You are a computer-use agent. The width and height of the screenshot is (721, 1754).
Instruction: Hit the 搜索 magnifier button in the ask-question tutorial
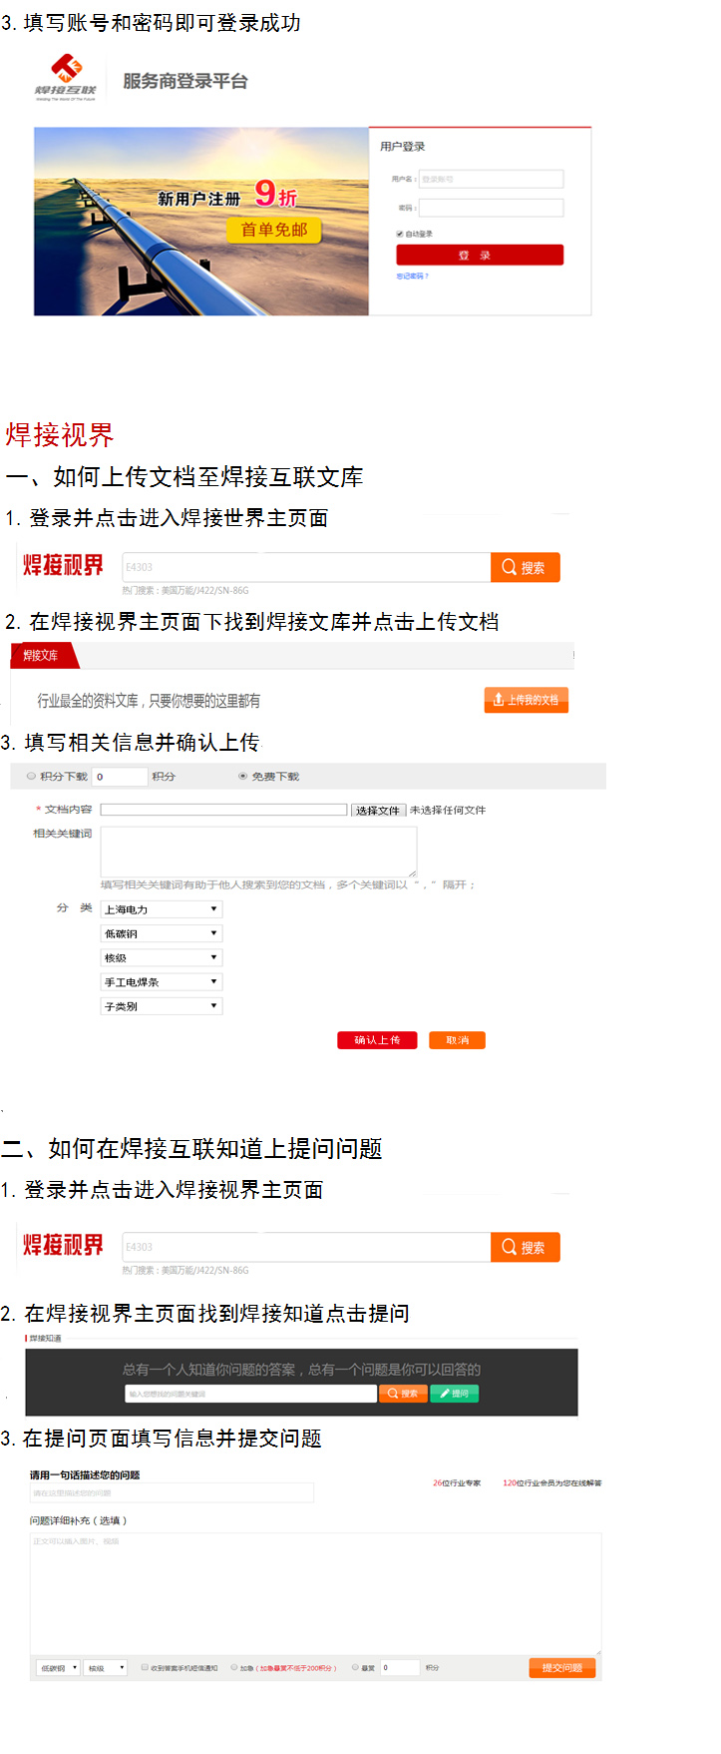(525, 1247)
